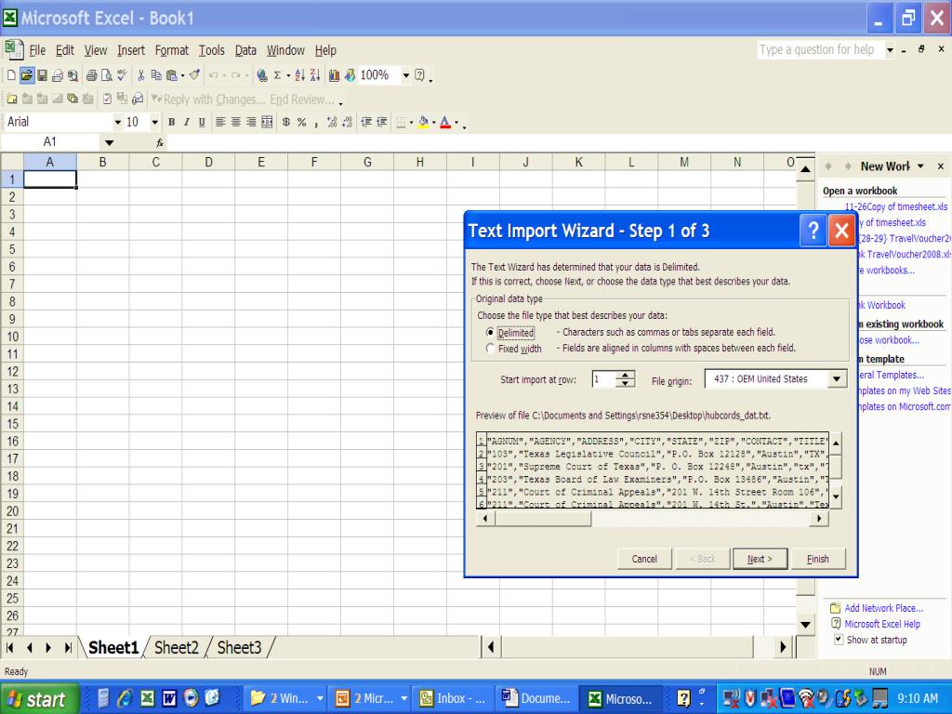Viewport: 952px width, 714px height.
Task: Click the New blank workbook icon
Action: [x=11, y=75]
